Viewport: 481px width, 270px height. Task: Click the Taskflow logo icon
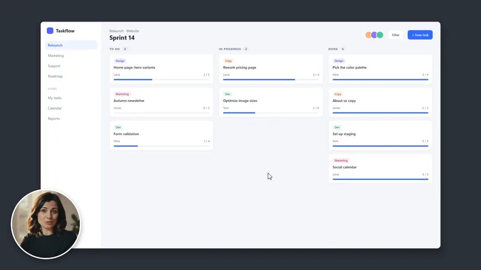(50, 31)
